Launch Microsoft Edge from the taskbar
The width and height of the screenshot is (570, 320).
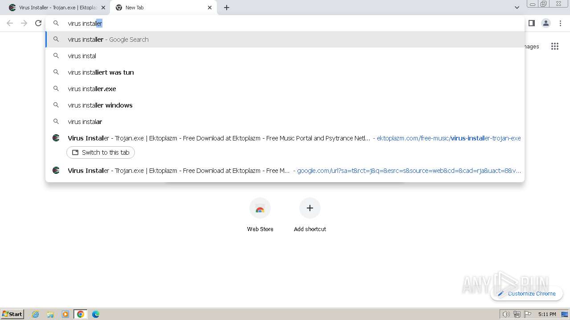click(96, 314)
